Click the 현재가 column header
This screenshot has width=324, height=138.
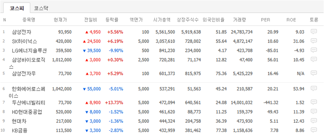[60, 20]
